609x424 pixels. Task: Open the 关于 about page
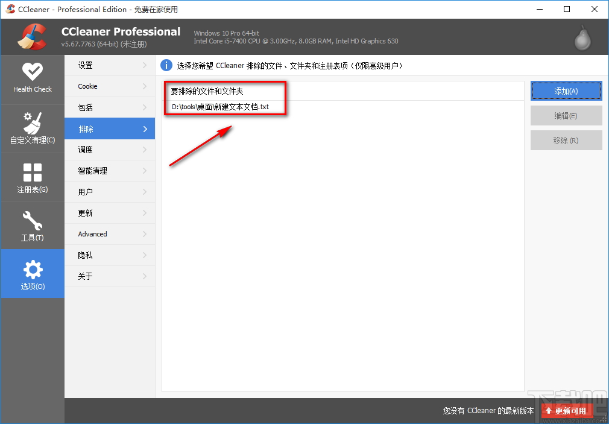[x=110, y=276]
